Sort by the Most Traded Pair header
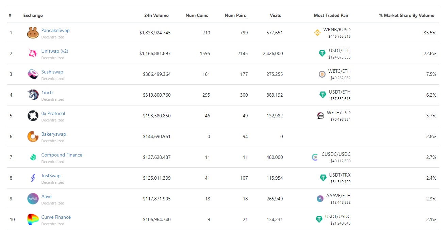 click(x=331, y=15)
